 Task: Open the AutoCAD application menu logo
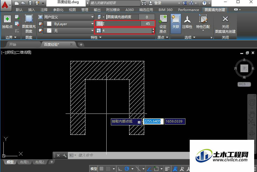(6, 5)
